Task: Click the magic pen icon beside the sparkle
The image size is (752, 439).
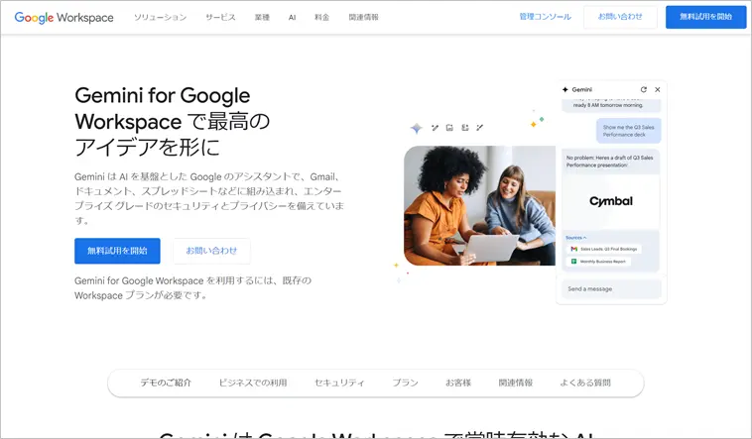Action: click(x=435, y=128)
